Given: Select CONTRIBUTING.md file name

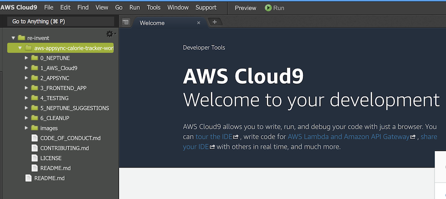Looking at the screenshot, I should 65,148.
